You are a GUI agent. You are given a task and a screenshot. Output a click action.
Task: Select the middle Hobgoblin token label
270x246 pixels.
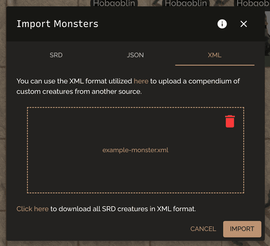(186, 3)
